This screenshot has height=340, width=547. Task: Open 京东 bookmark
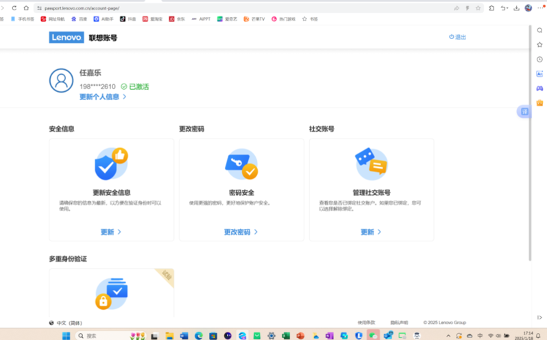[x=177, y=19]
